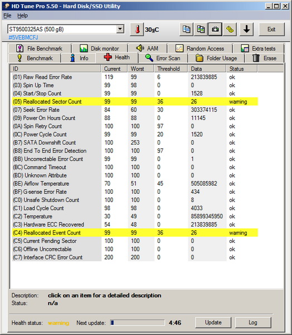This screenshot has width=292, height=335.
Task: Expand the drive selection dropdown
Action: click(x=120, y=29)
